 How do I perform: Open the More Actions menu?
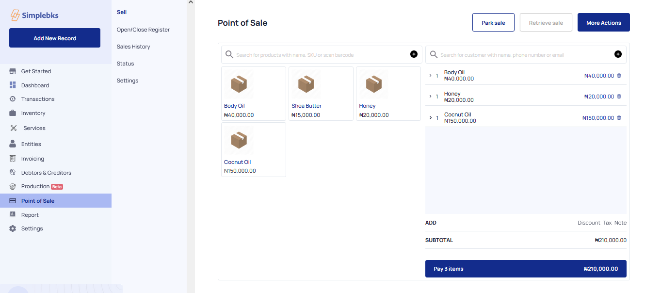(603, 23)
